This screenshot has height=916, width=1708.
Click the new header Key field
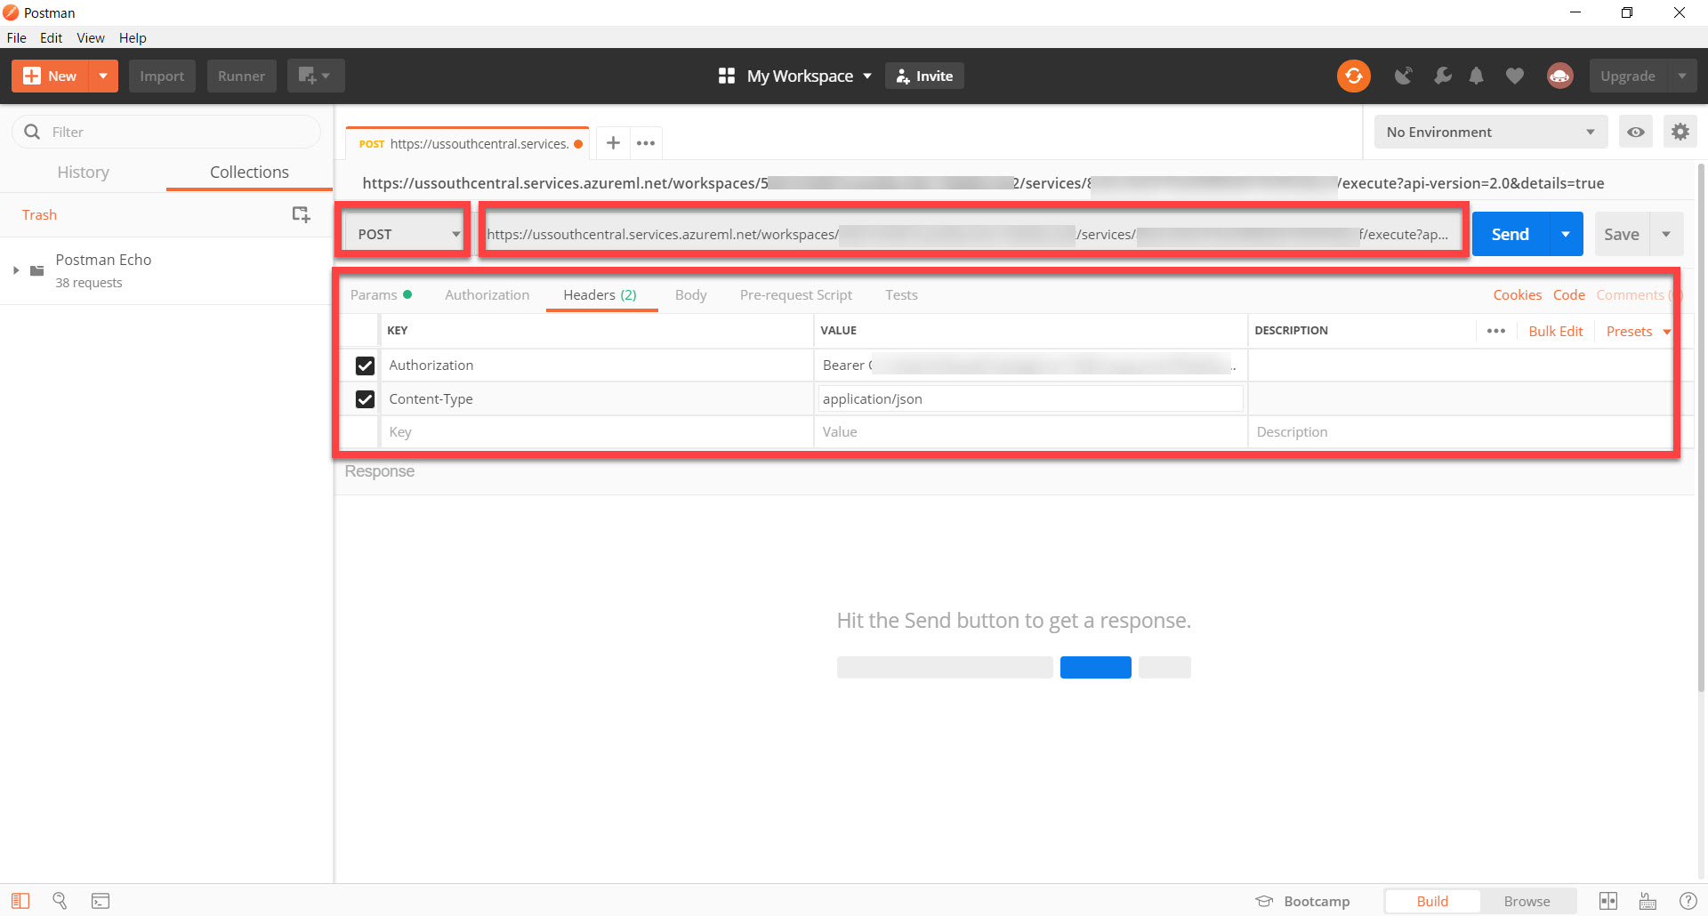(596, 432)
